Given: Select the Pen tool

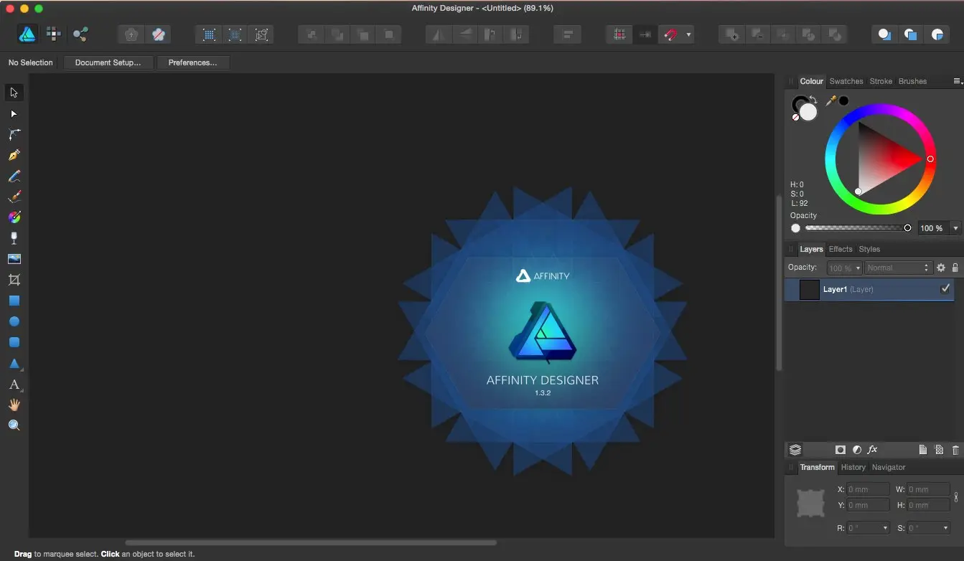Looking at the screenshot, I should coord(14,155).
